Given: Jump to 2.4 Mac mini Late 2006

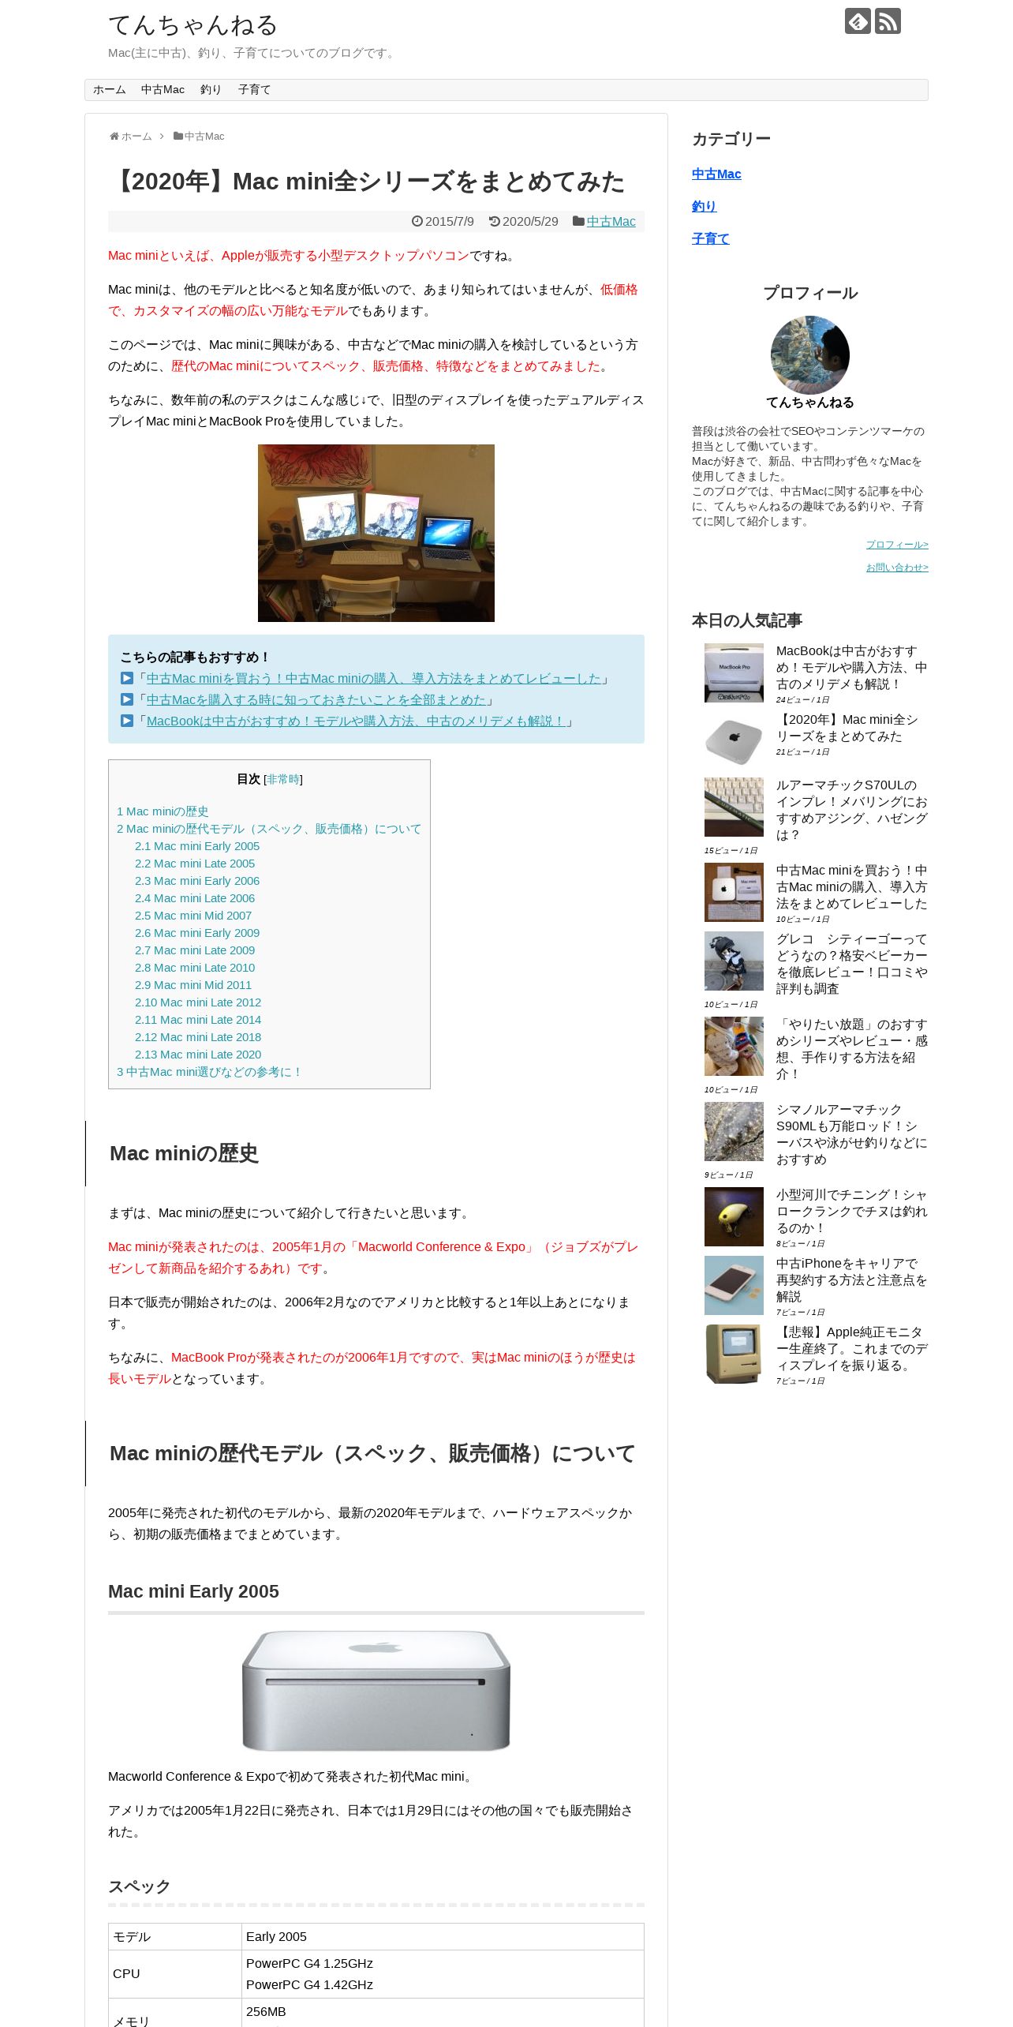Looking at the screenshot, I should (195, 898).
